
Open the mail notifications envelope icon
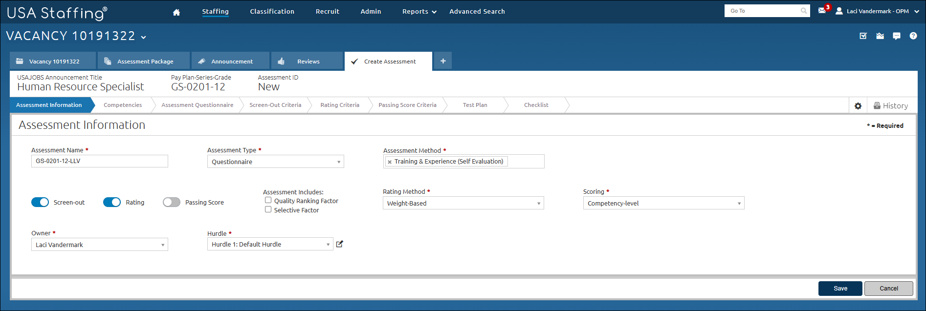822,11
